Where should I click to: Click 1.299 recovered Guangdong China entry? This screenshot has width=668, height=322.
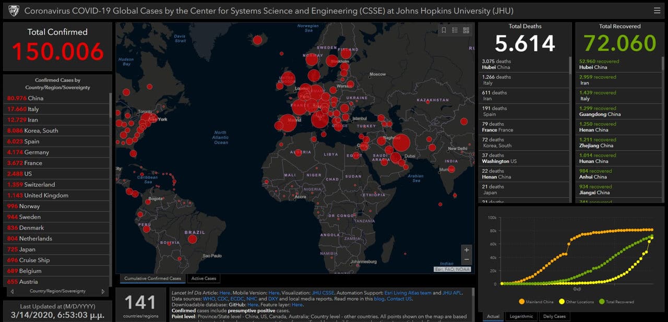point(619,111)
